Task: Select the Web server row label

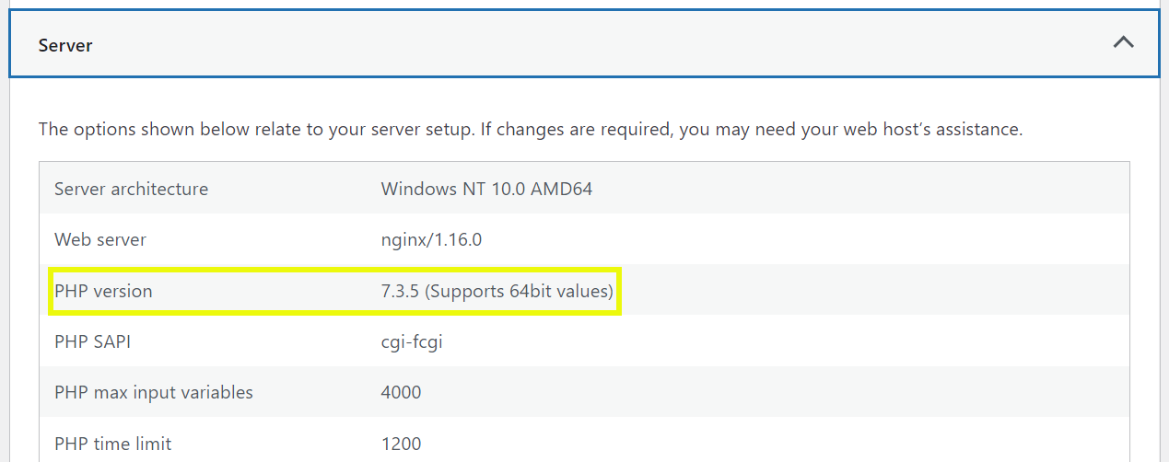Action: 100,240
